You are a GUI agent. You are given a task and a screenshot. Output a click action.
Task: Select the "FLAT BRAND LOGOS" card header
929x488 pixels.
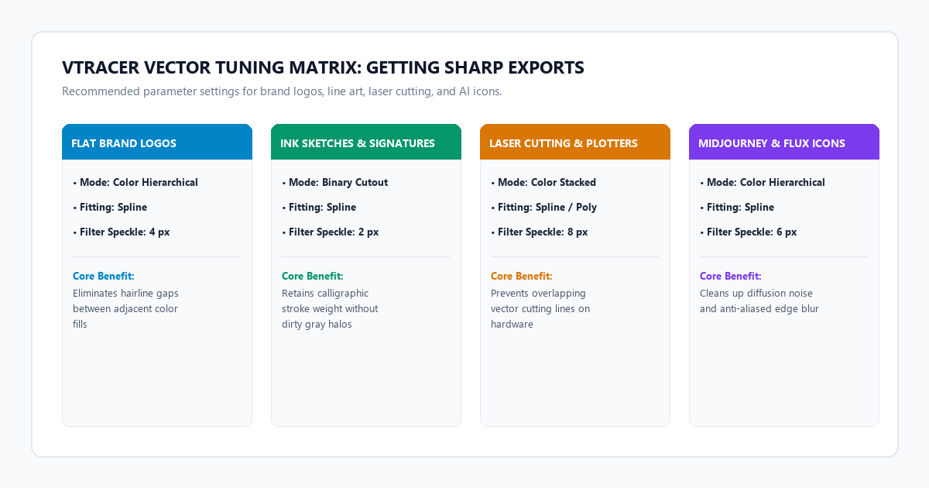157,142
